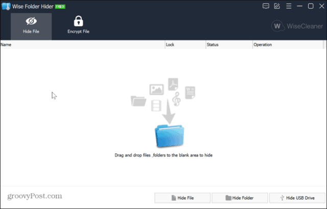The image size is (327, 209).
Task: Open the Encrypt File tab
Action: coord(78,25)
